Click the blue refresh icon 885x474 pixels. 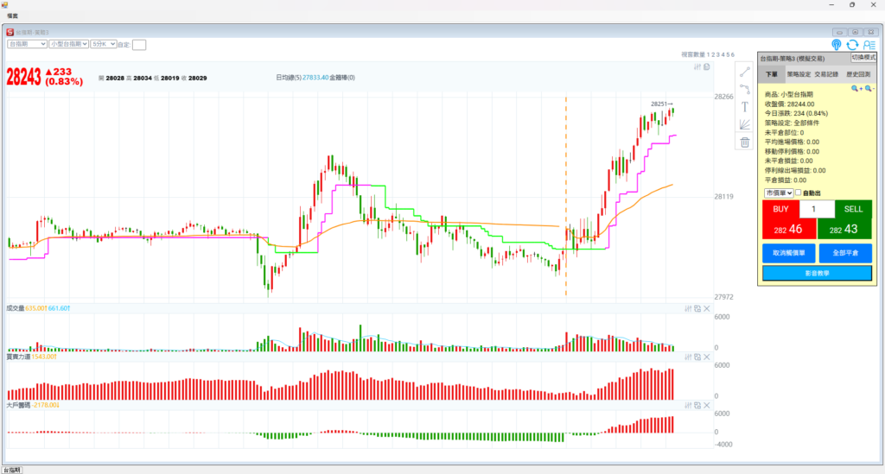tap(852, 45)
